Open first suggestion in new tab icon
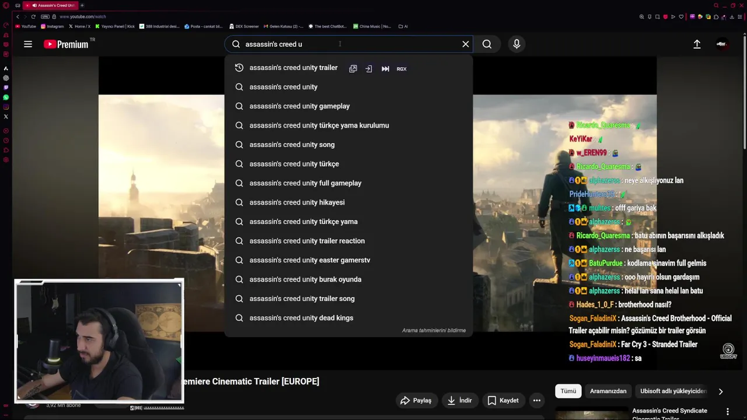This screenshot has height=420, width=747. [x=353, y=69]
